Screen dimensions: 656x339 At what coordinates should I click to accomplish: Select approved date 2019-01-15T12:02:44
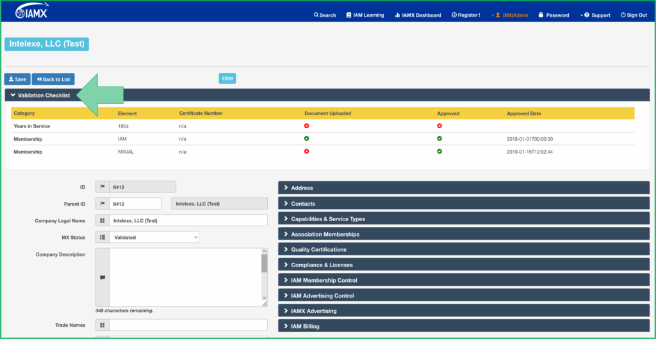pyautogui.click(x=530, y=152)
